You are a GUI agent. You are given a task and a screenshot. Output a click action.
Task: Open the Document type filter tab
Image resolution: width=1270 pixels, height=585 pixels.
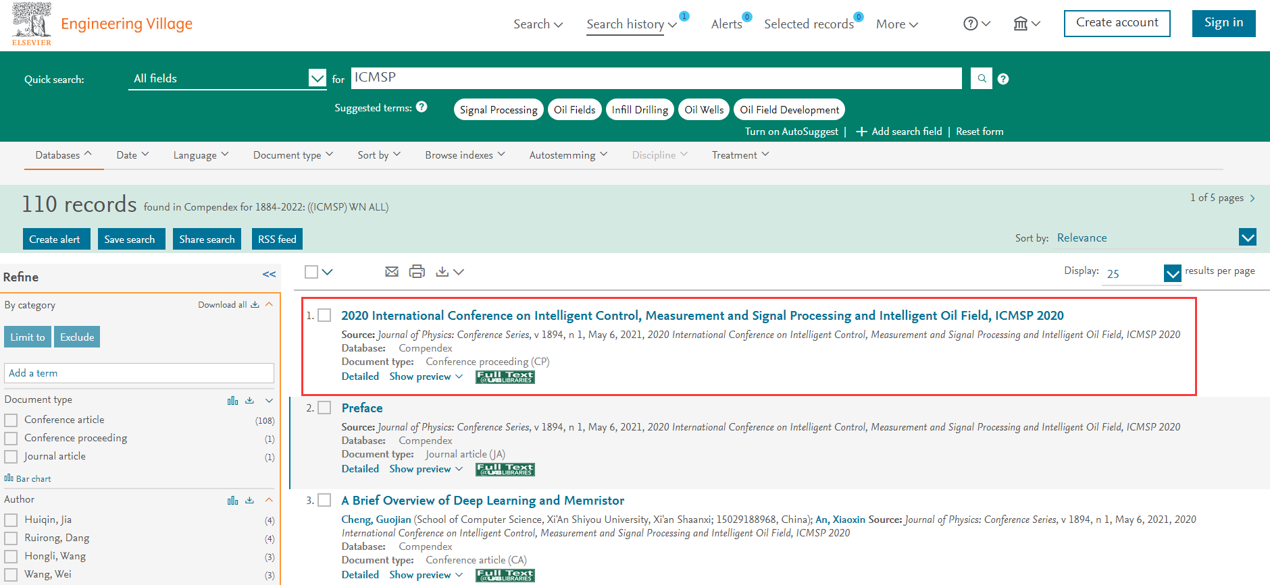click(x=293, y=155)
